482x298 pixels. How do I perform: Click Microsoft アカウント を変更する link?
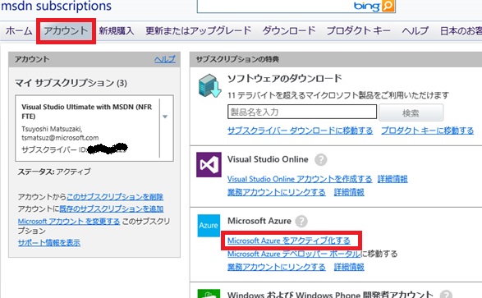coord(69,221)
